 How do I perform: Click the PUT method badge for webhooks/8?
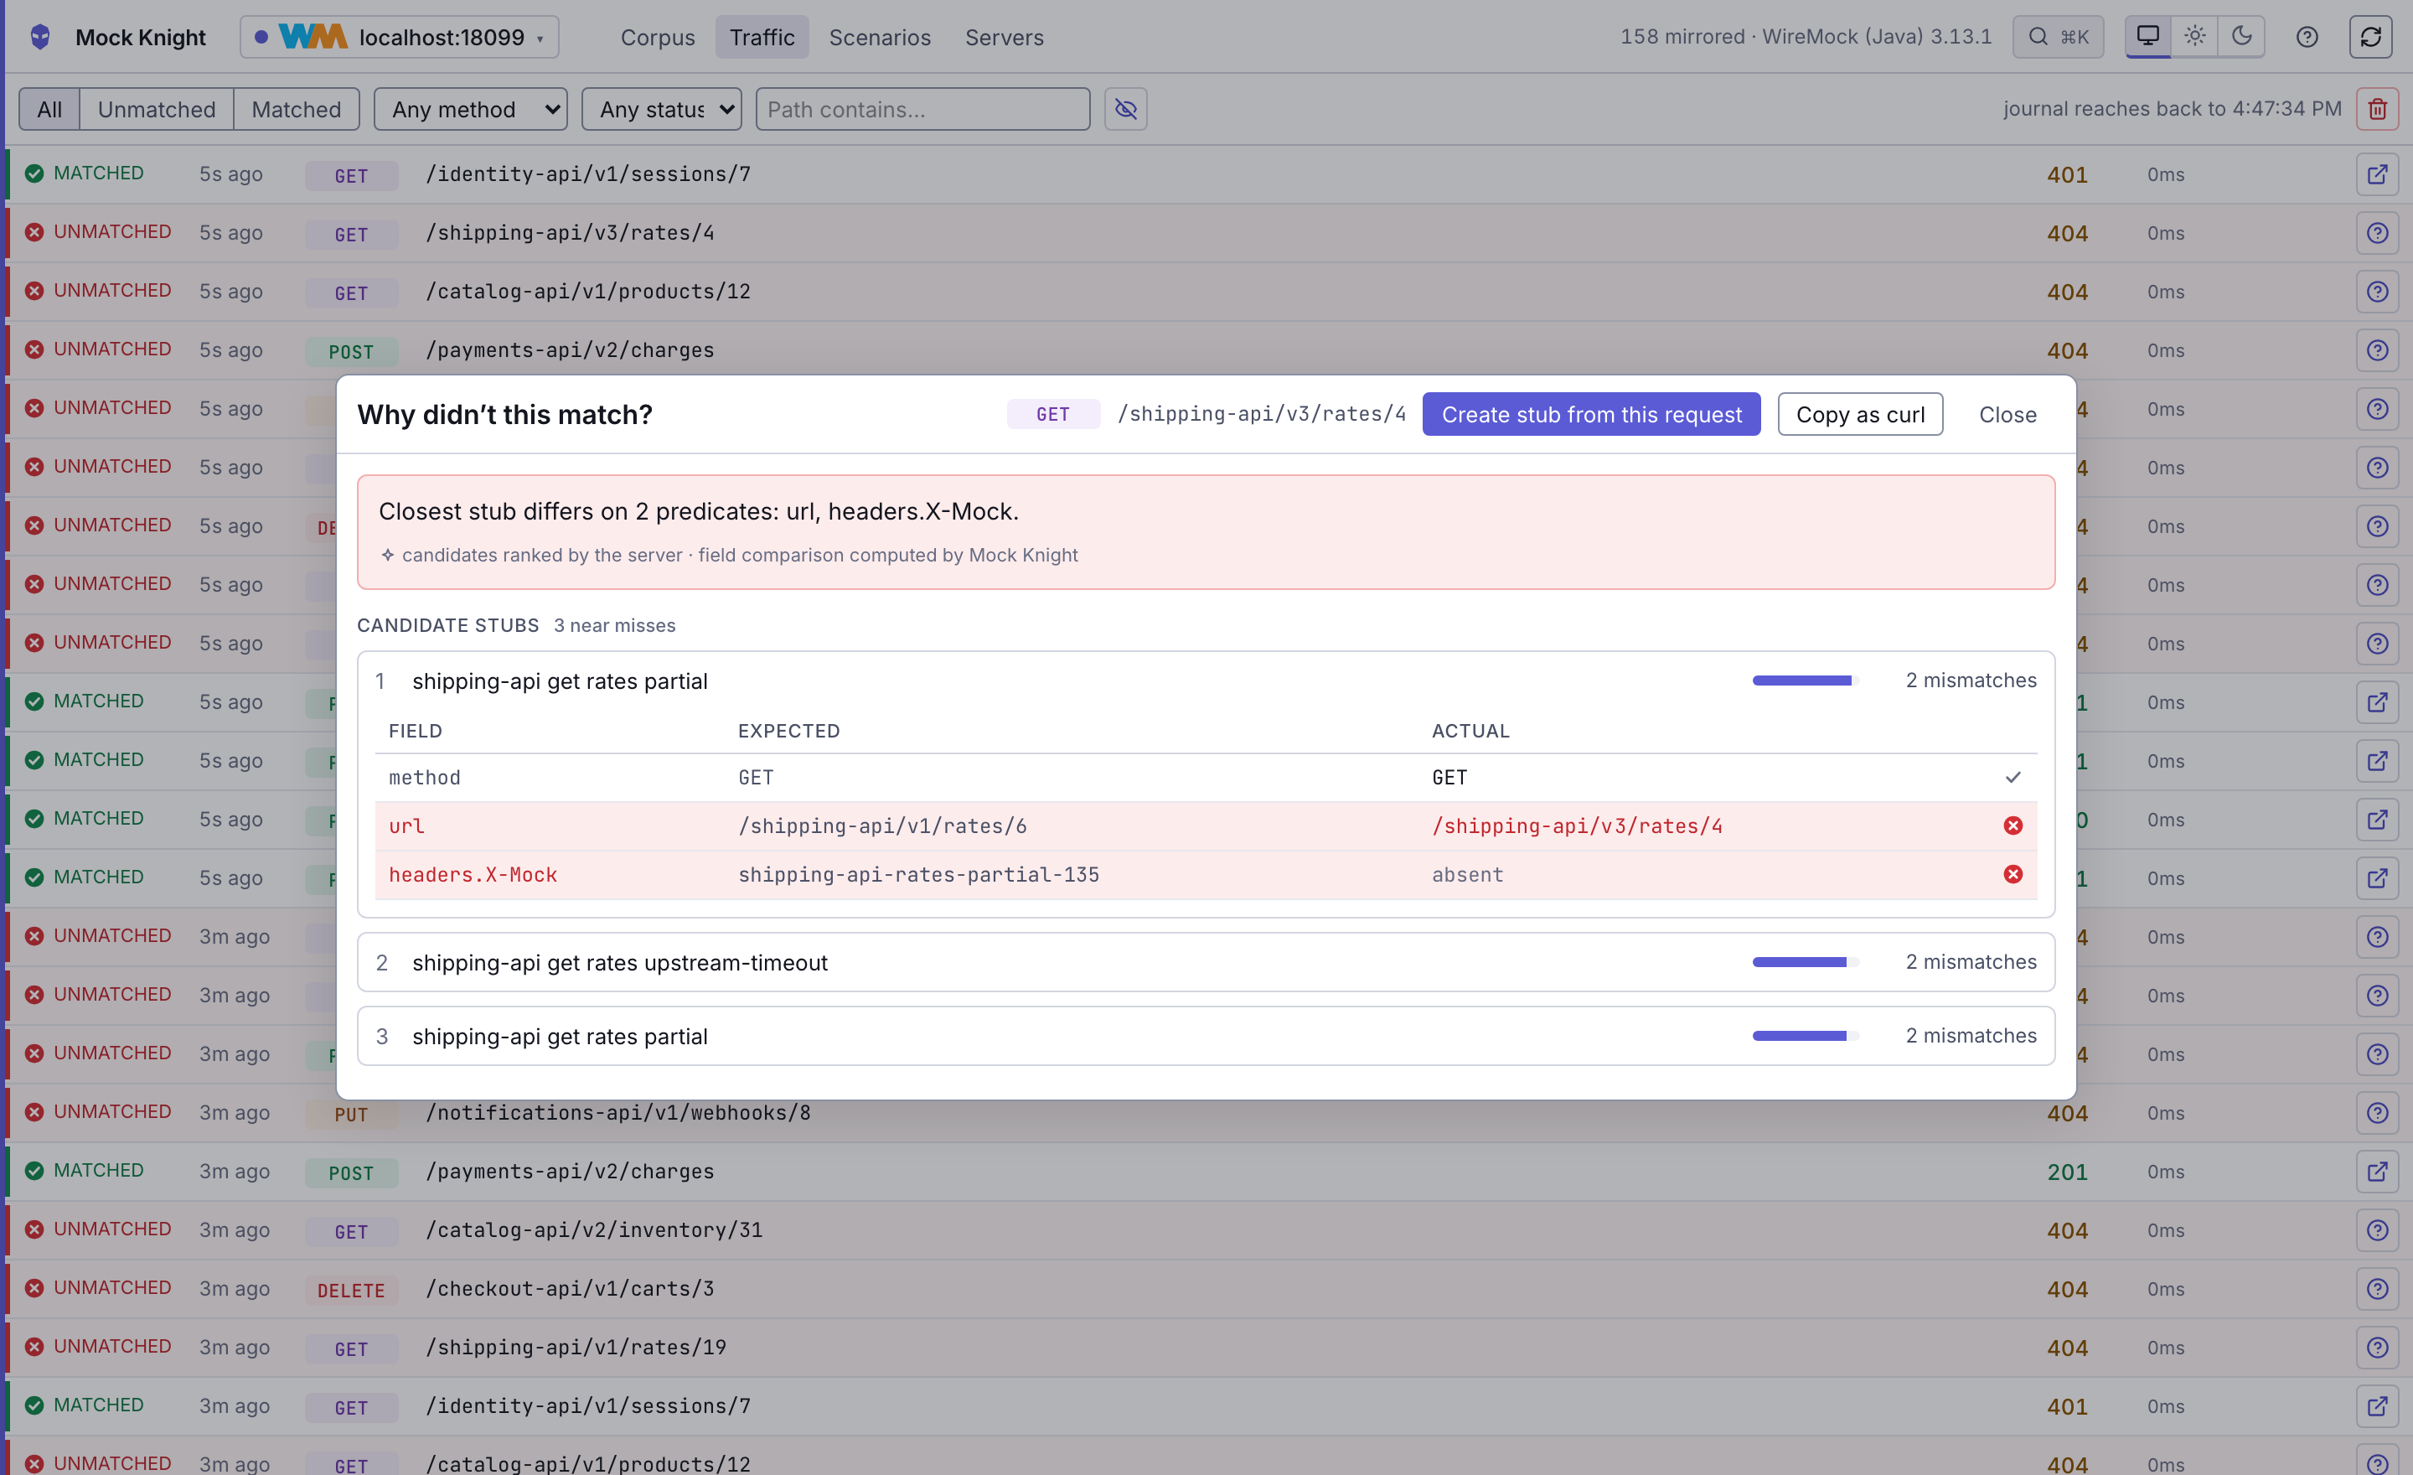352,1114
